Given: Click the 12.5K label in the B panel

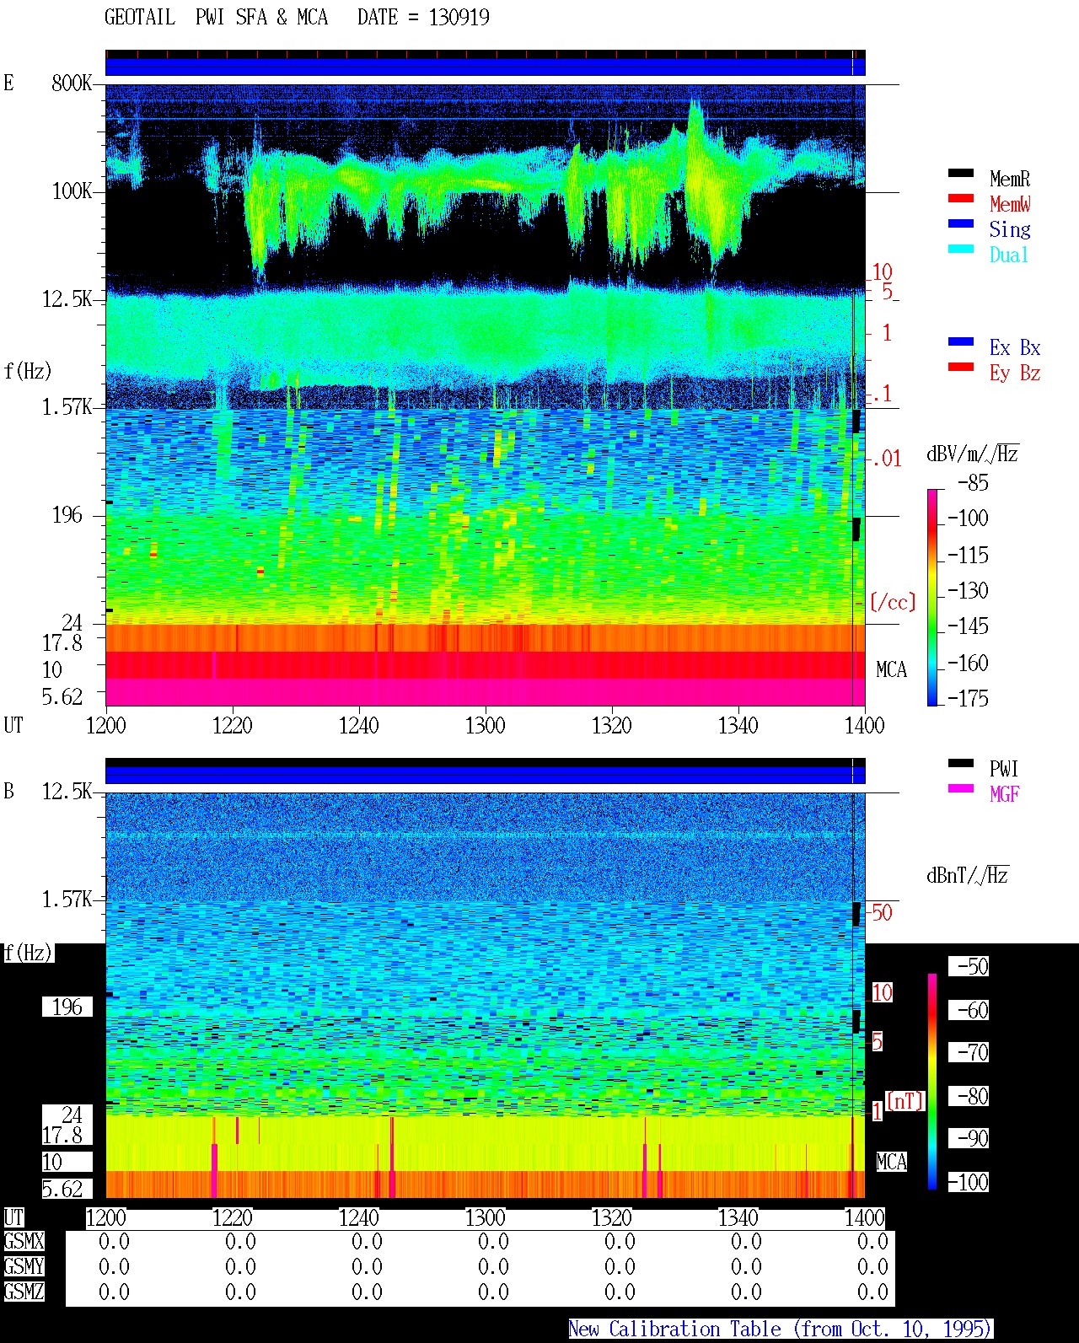Looking at the screenshot, I should click(67, 792).
